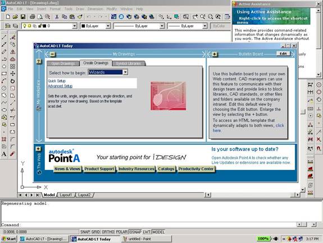Switch to the Layout2 tab

click(84, 195)
